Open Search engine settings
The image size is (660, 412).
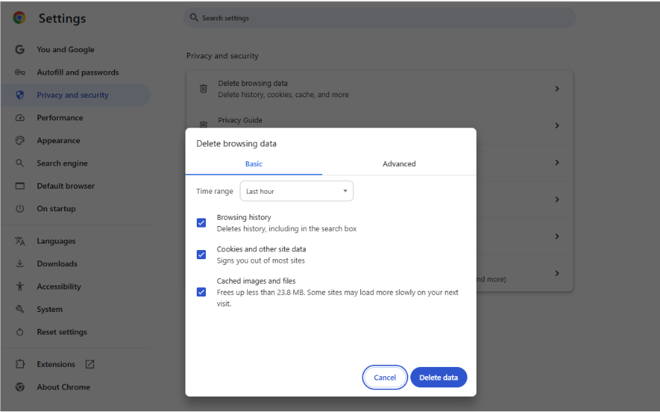tap(62, 163)
